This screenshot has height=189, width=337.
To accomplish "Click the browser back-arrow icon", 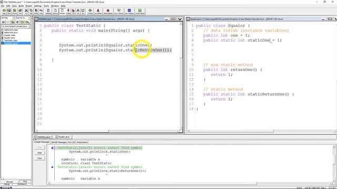I will pyautogui.click(x=3, y=22).
